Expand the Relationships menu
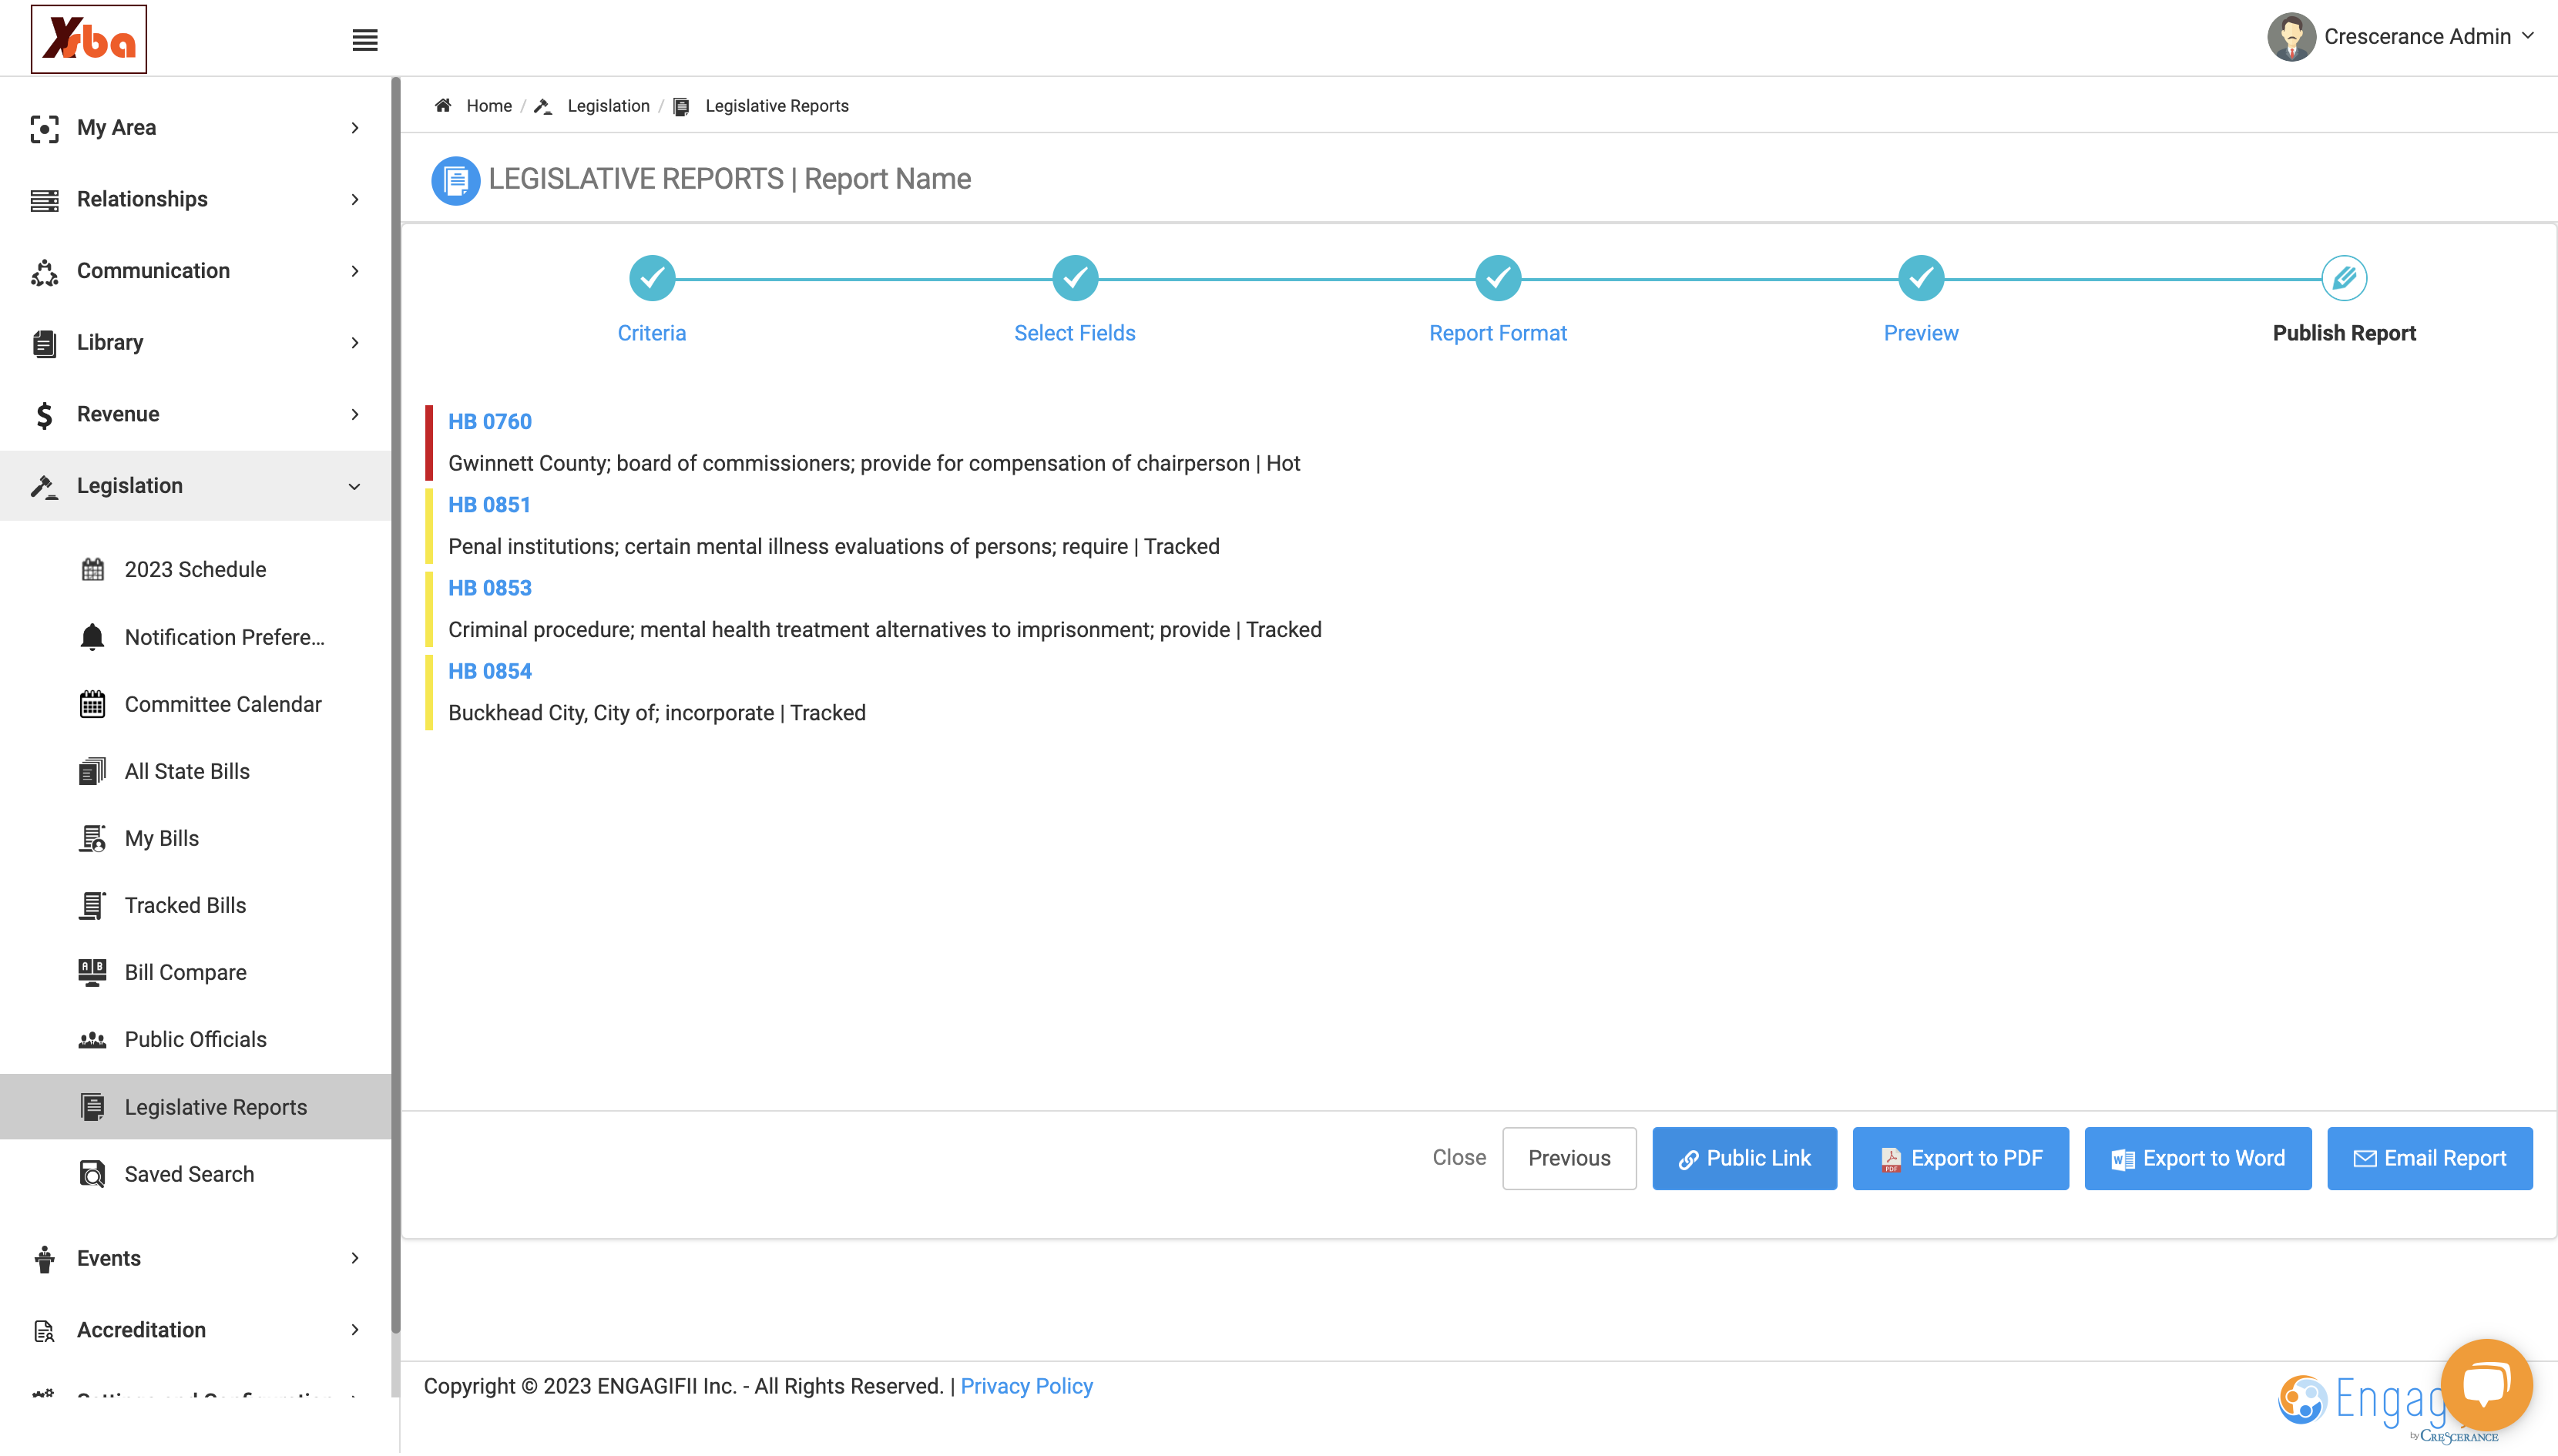The image size is (2558, 1456). pyautogui.click(x=195, y=199)
